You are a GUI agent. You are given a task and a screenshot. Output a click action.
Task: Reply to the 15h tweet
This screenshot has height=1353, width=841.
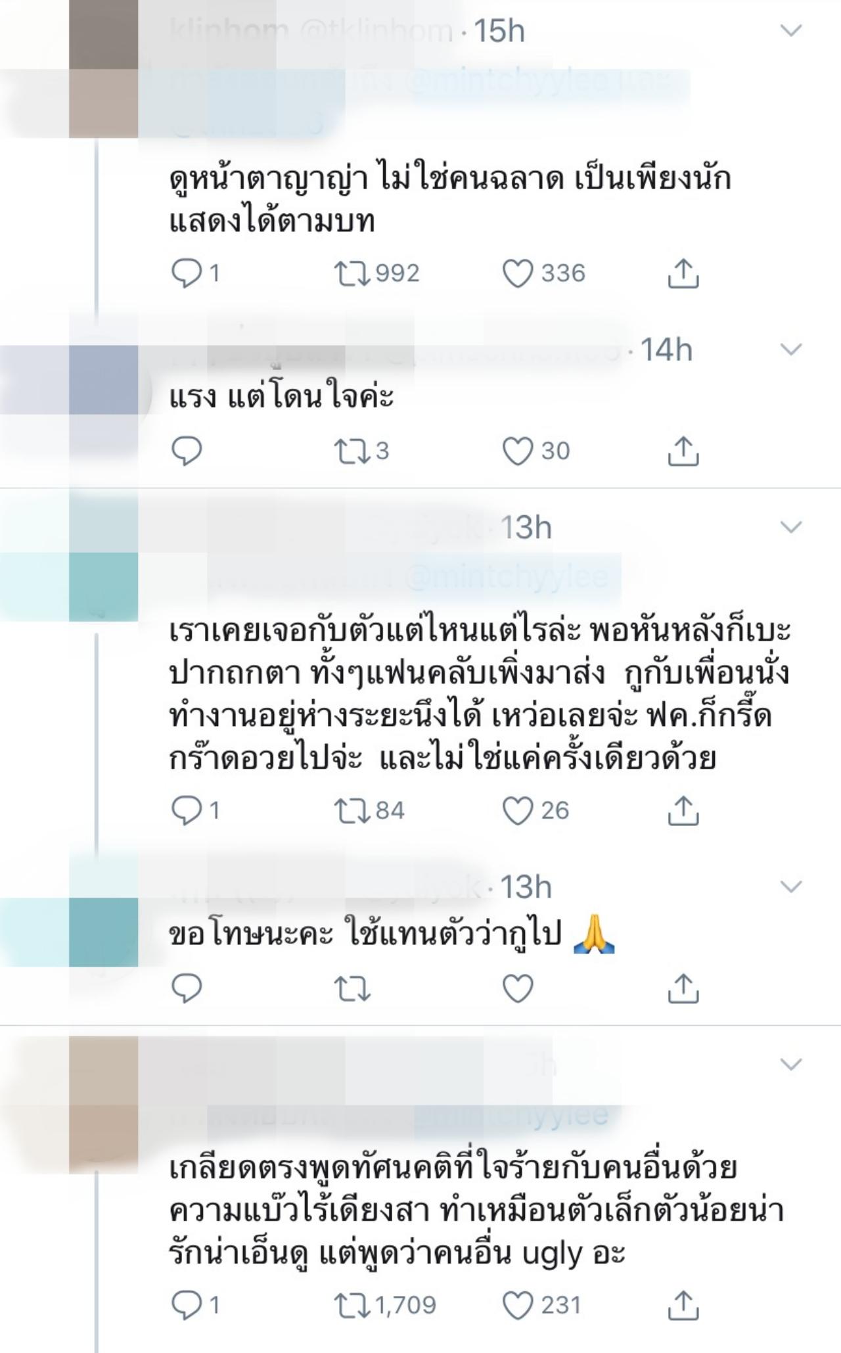tap(186, 273)
